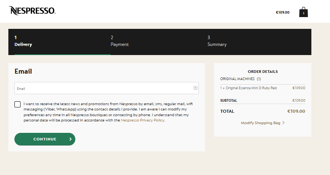Click the autofill icon in Email field
Screen dimensions: 330x175
(195, 88)
